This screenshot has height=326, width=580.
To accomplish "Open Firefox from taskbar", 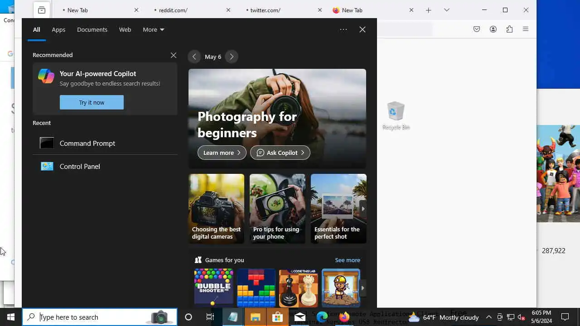I will pos(344,317).
